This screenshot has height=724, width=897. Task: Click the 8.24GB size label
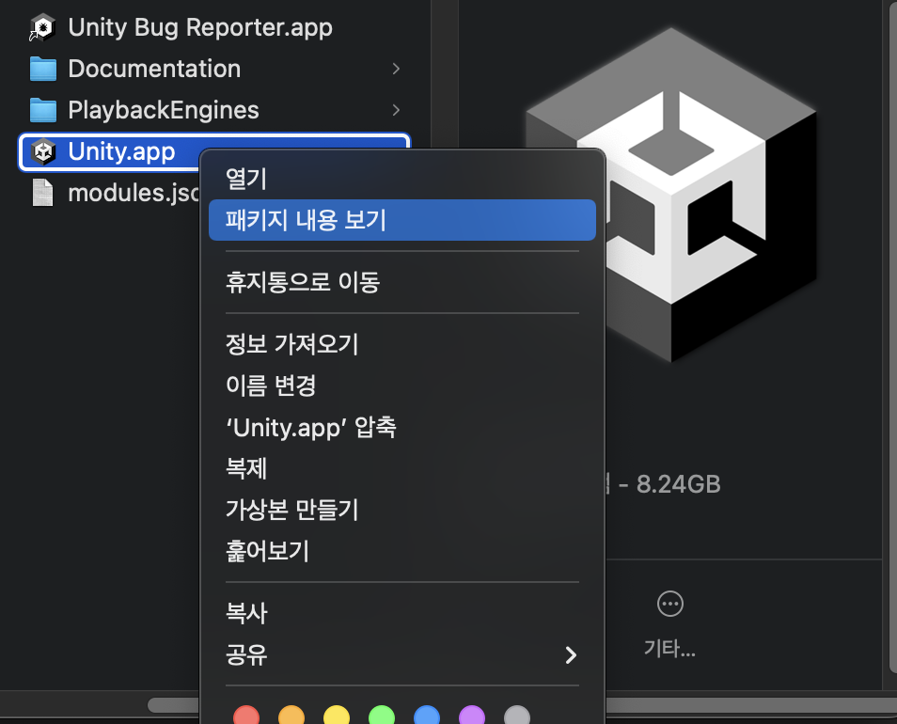(x=679, y=484)
